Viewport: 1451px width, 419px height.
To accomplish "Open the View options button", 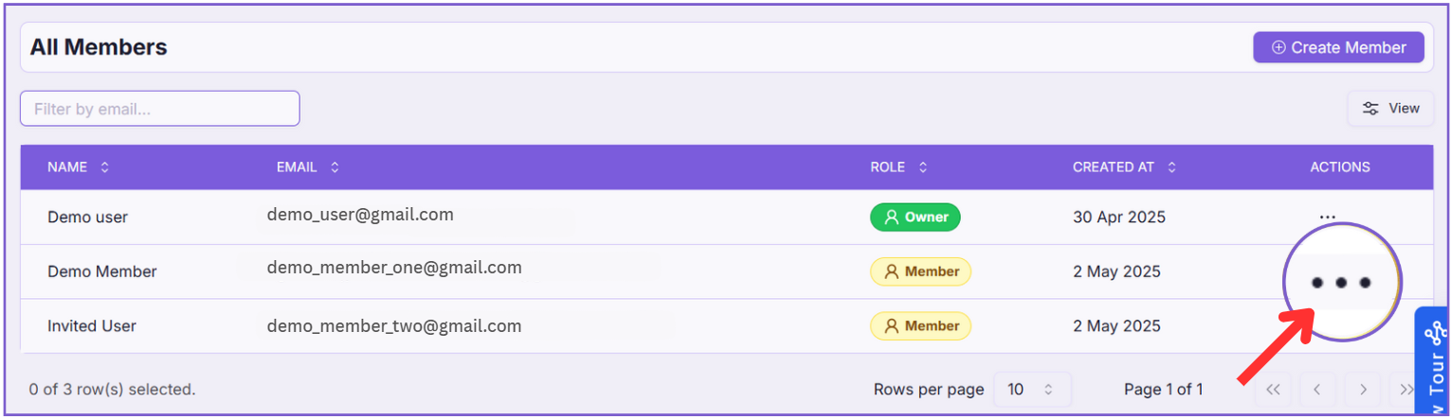I will coord(1390,109).
